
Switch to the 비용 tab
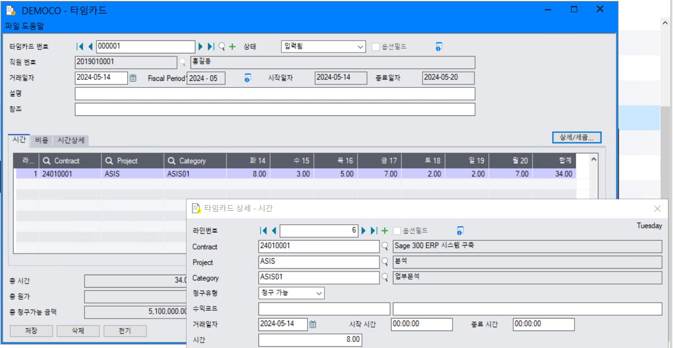click(41, 141)
